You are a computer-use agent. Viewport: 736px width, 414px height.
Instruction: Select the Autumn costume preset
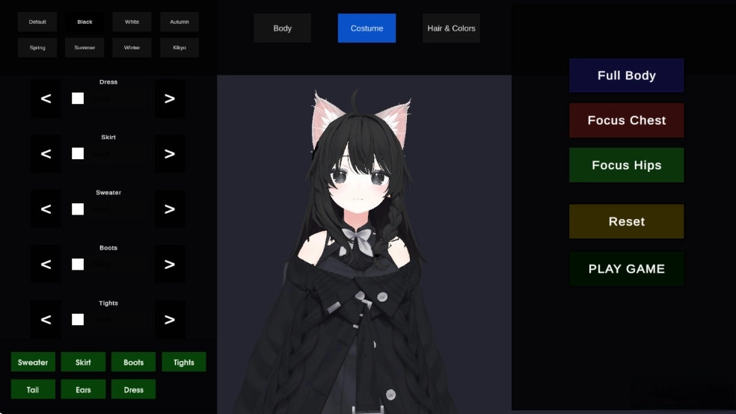180,22
